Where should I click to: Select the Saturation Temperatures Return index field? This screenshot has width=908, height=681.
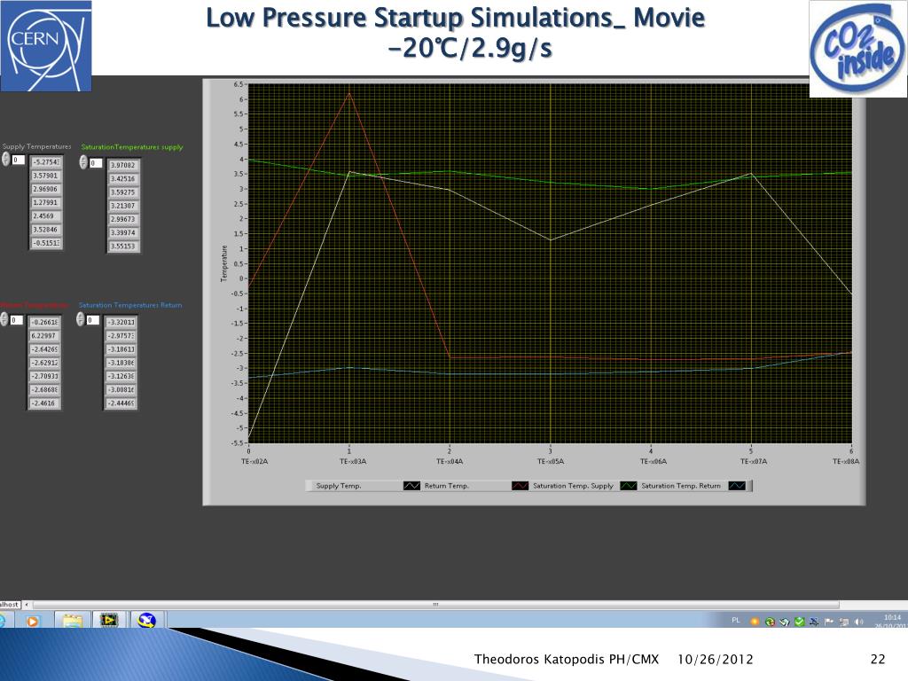click(x=92, y=319)
